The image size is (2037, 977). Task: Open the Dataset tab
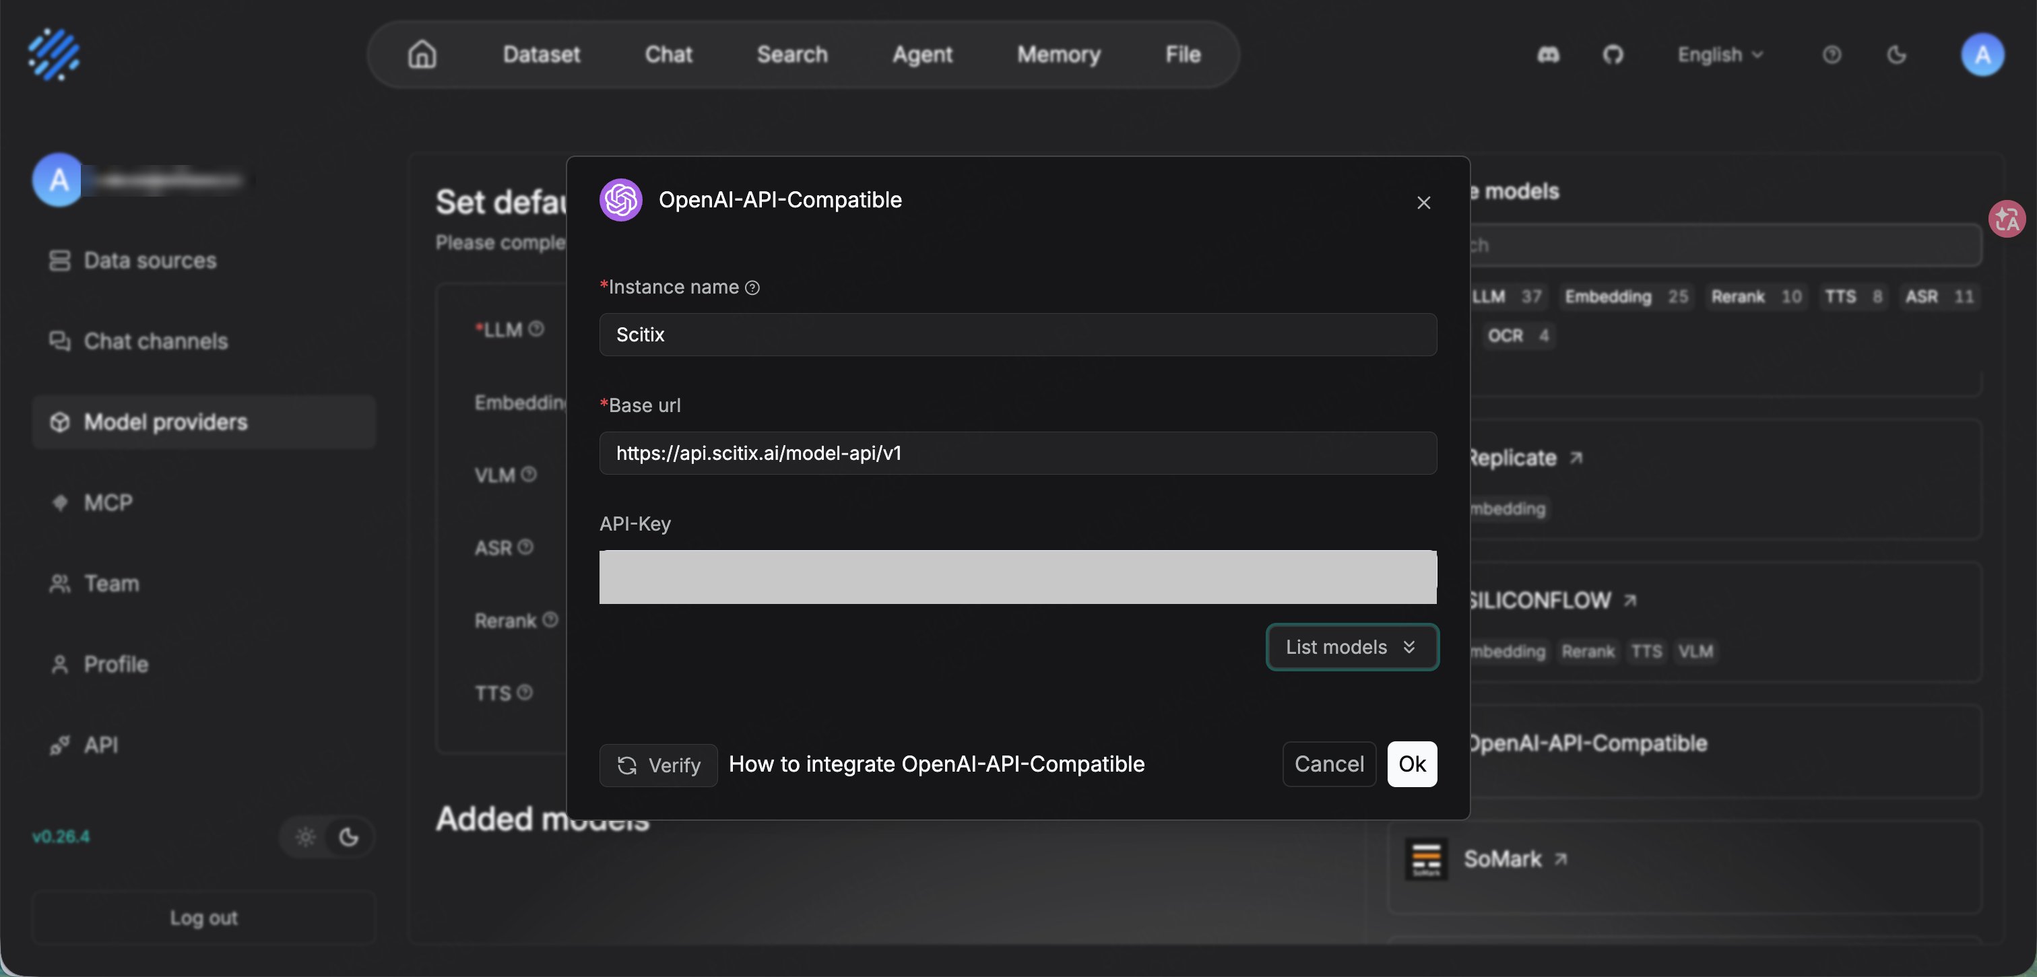[x=541, y=55]
